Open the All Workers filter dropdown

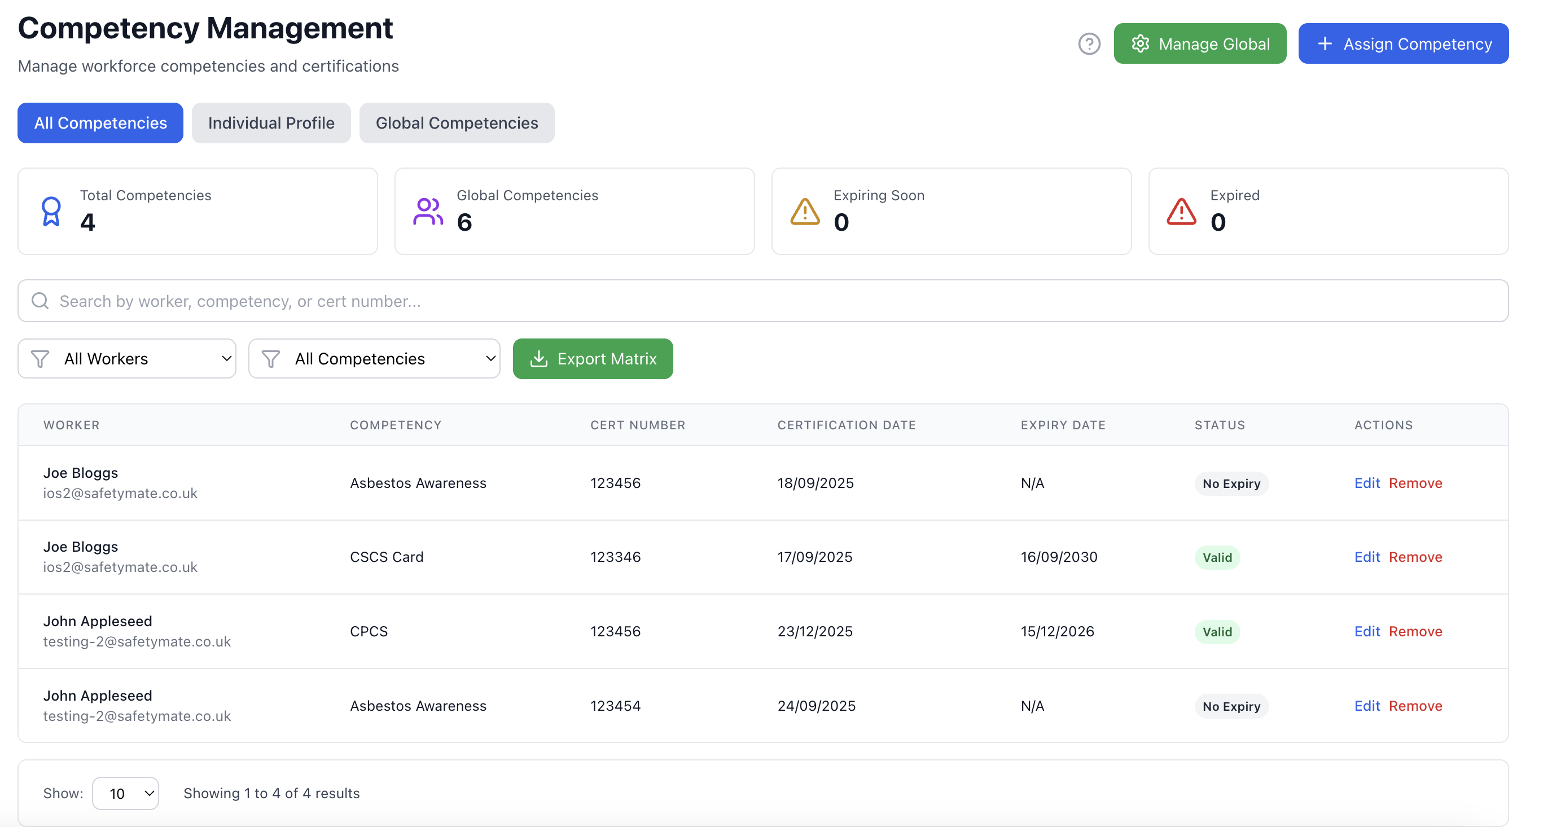tap(126, 358)
